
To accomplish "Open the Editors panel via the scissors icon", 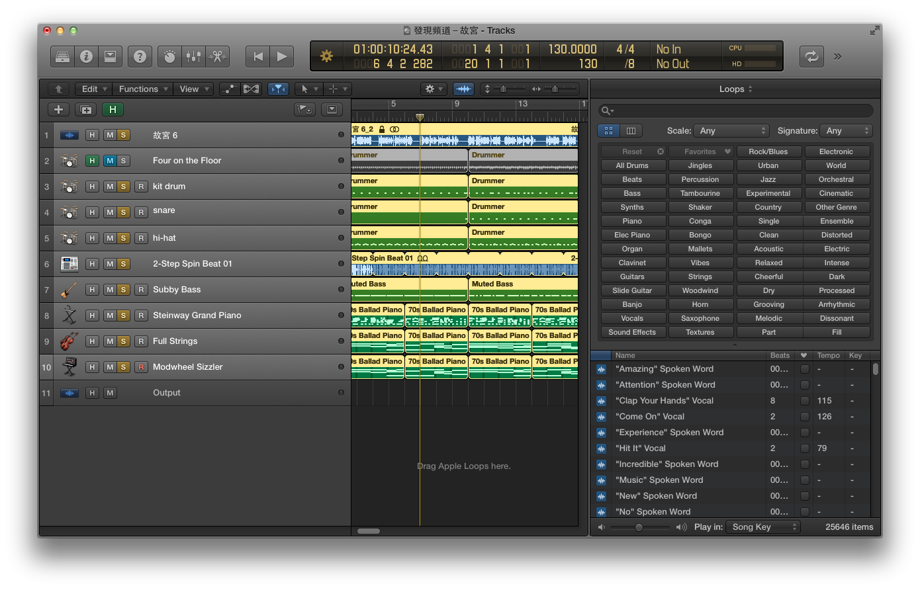I will [217, 56].
